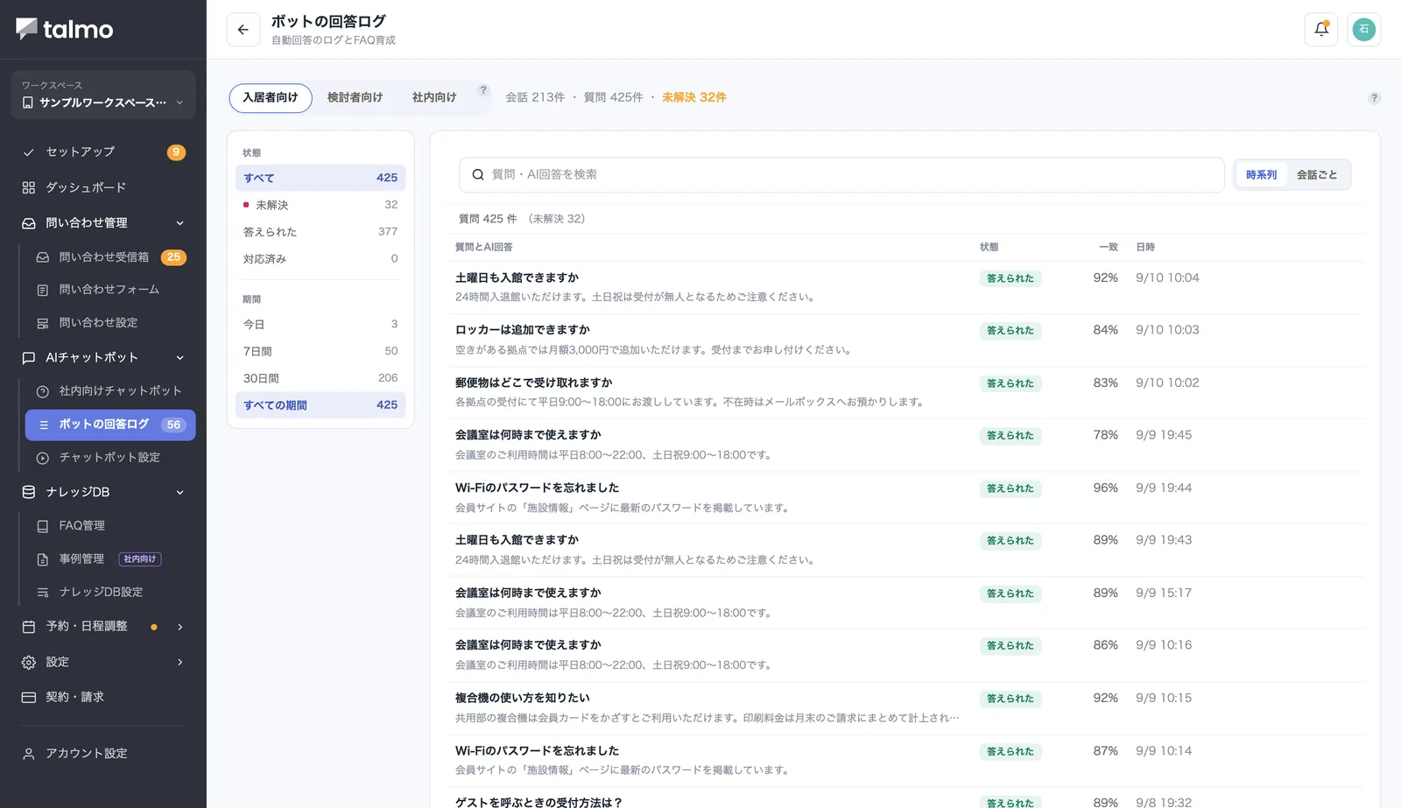Filter status by 答えられた
Viewport: 1401px width, 808px height.
click(320, 232)
